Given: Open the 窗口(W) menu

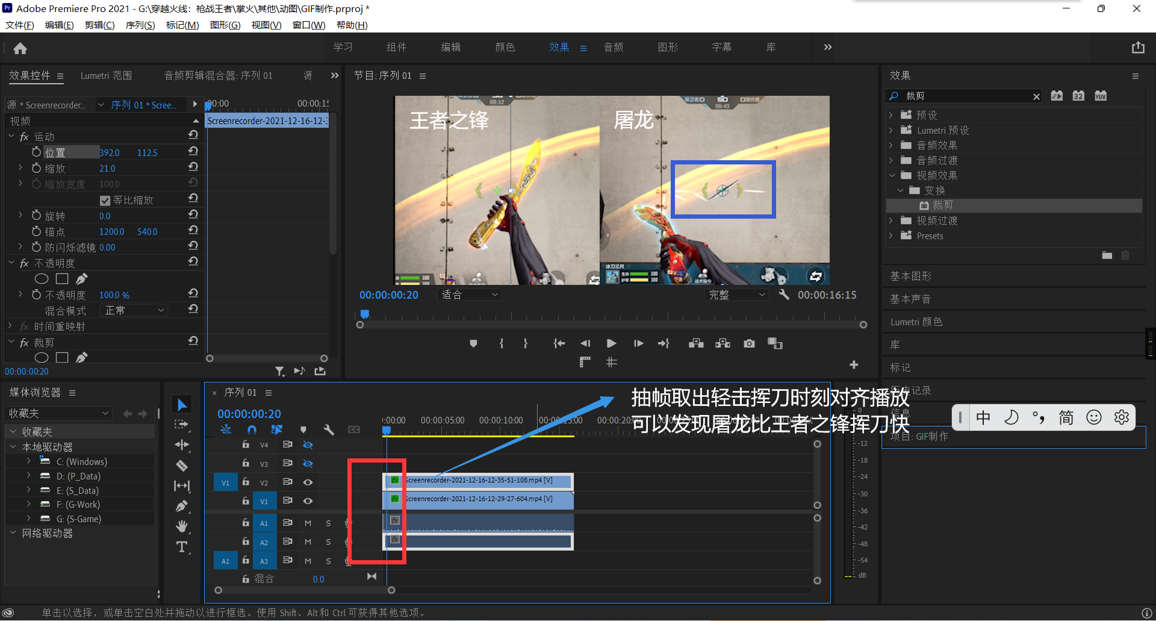Looking at the screenshot, I should (x=309, y=25).
